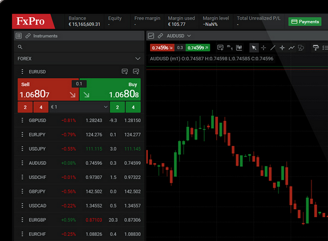Viewport: 328px width, 241px height.
Task: Open the EURGBP row three-dot menu
Action: click(22, 220)
